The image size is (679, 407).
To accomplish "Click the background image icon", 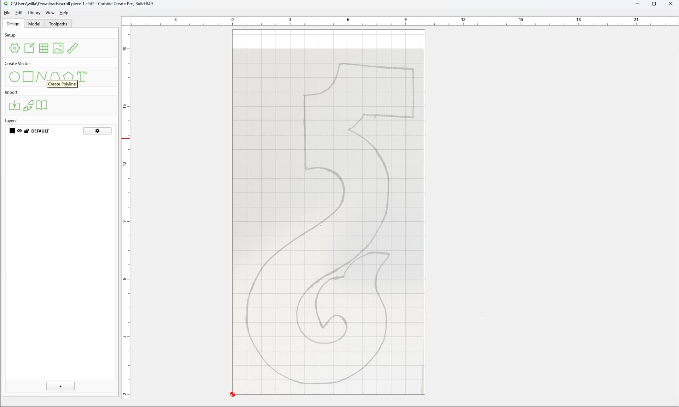I will tap(58, 48).
